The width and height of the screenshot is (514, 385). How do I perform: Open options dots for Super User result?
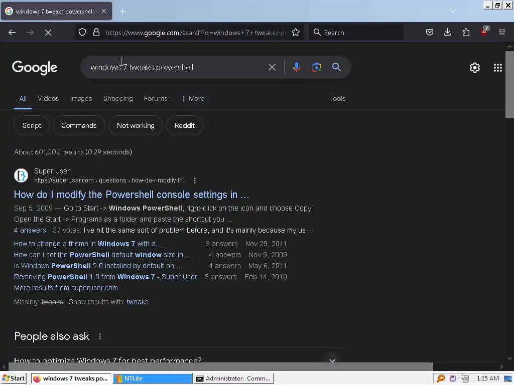click(195, 180)
